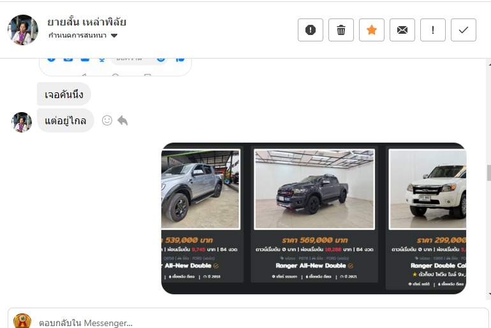The image size is (491, 328).
Task: Open contact profile picture in header
Action: point(23,30)
